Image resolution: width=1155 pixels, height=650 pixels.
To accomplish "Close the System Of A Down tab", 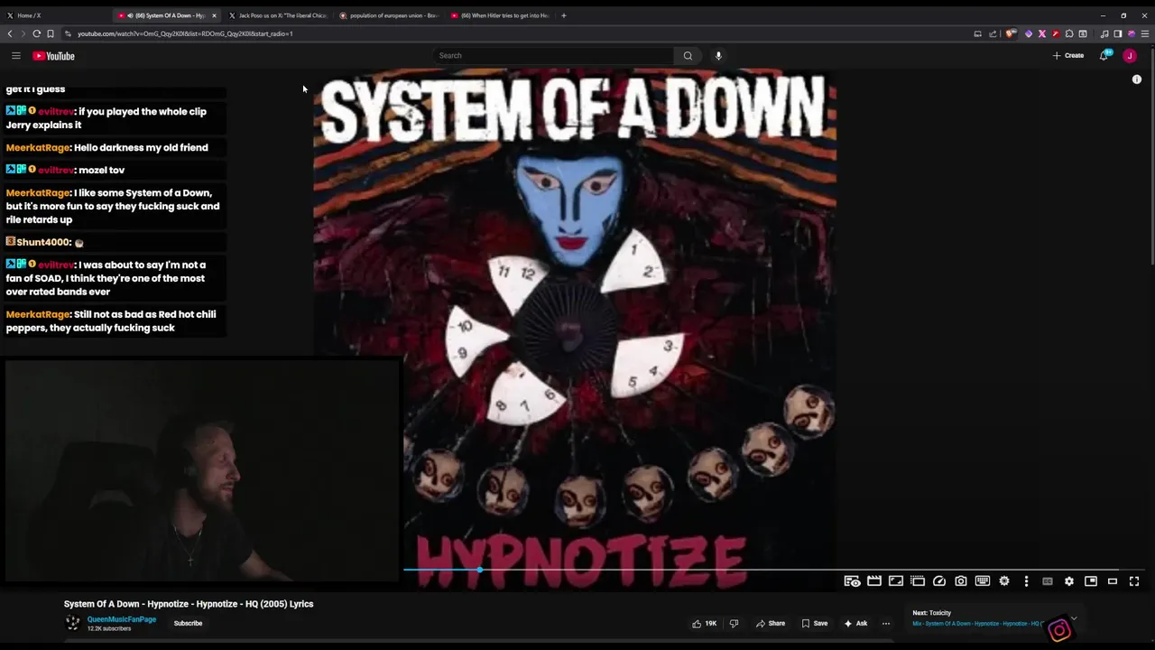I will click(x=214, y=15).
